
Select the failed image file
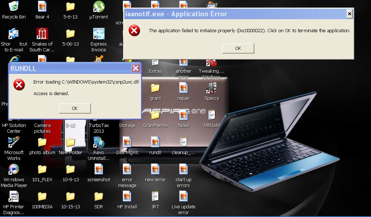tap(184, 115)
